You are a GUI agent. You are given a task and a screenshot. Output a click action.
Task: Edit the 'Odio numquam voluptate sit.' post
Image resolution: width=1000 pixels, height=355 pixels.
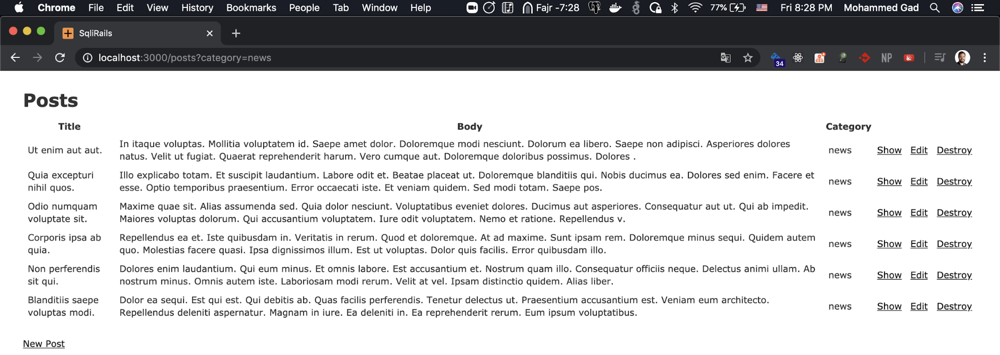[919, 213]
